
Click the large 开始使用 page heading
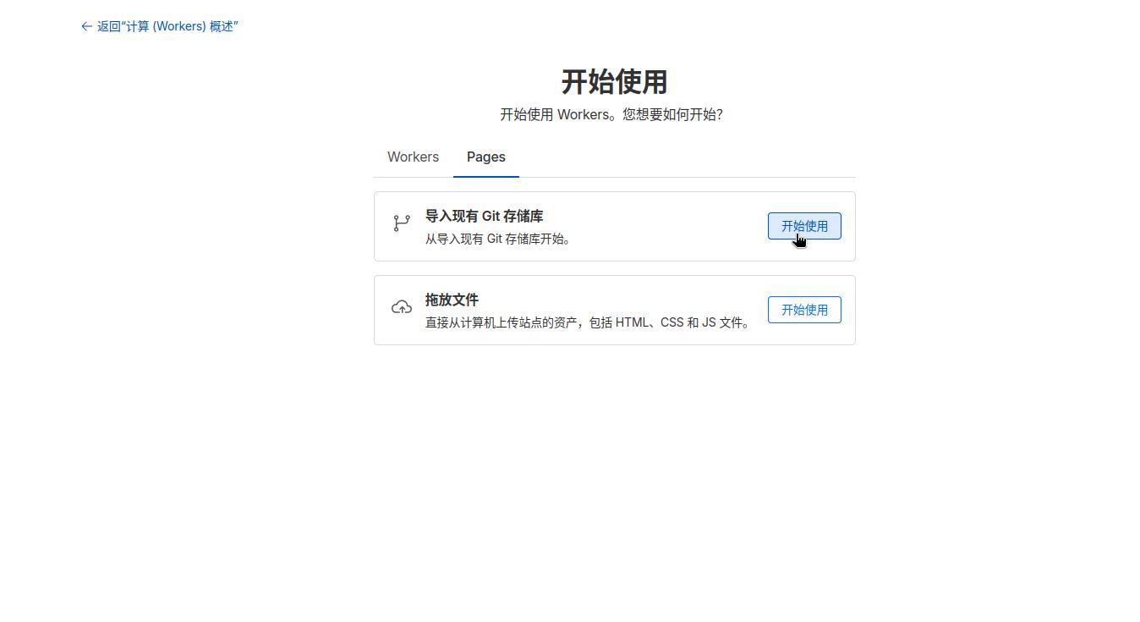[614, 82]
